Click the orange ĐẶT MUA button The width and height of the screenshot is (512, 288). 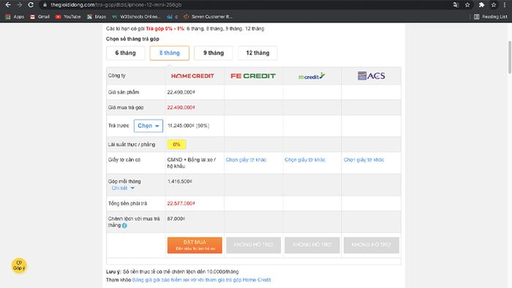pos(195,245)
